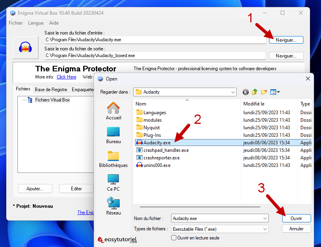Open the Aide menu
This screenshot has height=247, width=321.
(54, 23)
